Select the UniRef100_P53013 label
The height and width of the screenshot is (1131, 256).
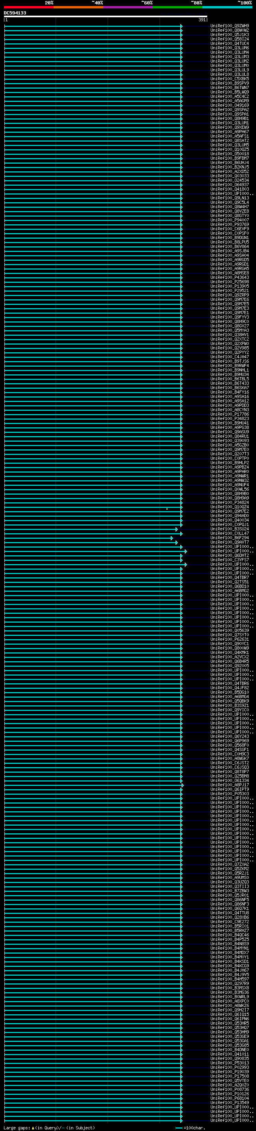tap(230, 1063)
